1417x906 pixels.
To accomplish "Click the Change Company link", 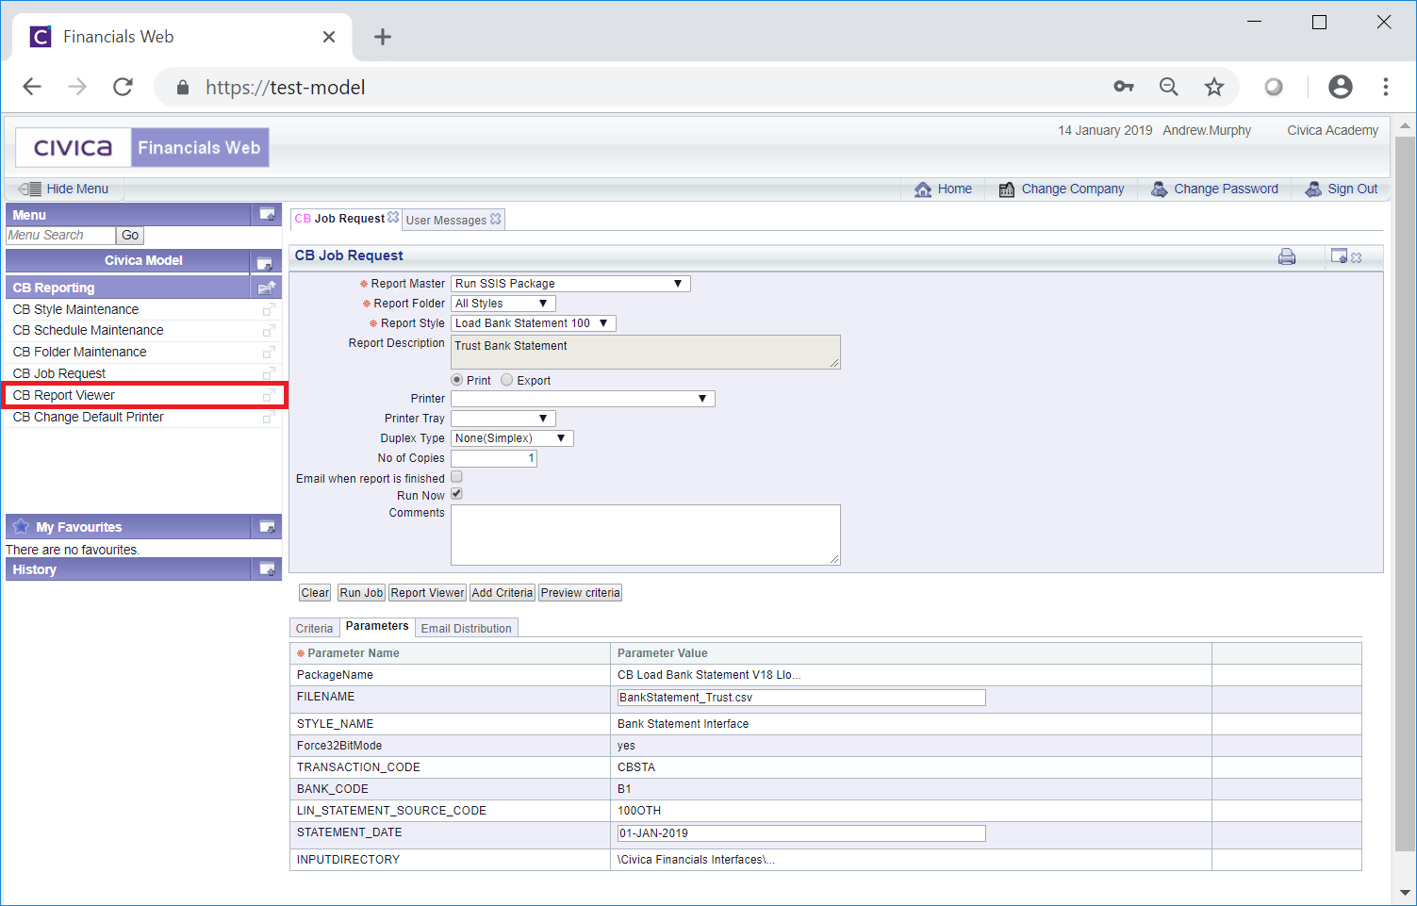I will [1062, 189].
